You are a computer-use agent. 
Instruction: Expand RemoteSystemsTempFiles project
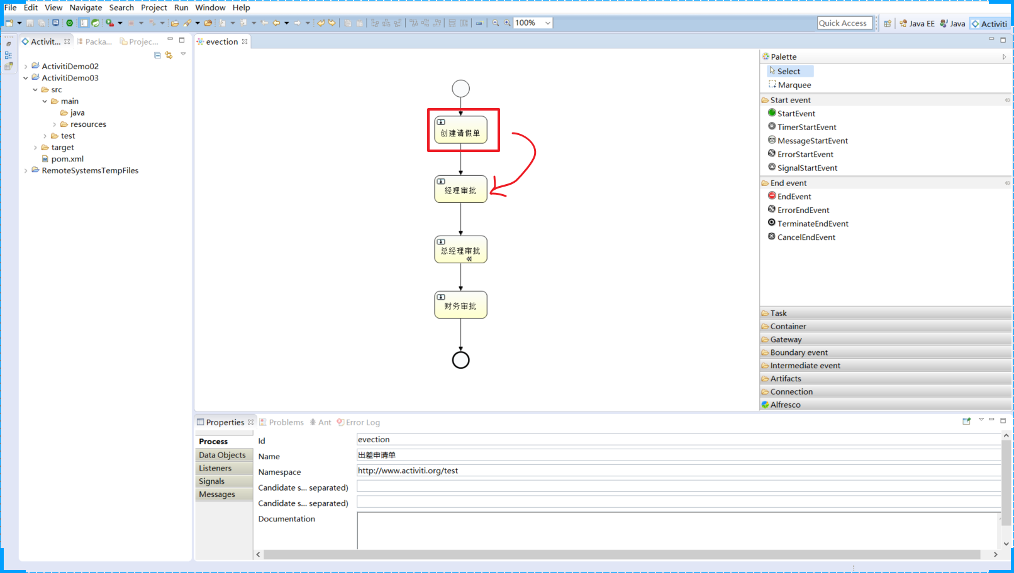pos(26,170)
